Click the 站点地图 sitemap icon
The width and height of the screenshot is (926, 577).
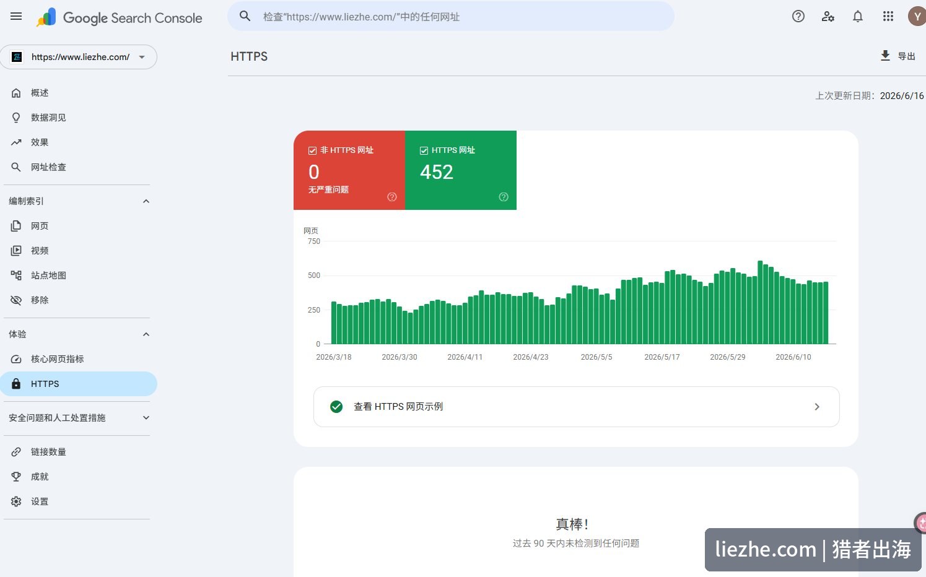pos(16,275)
